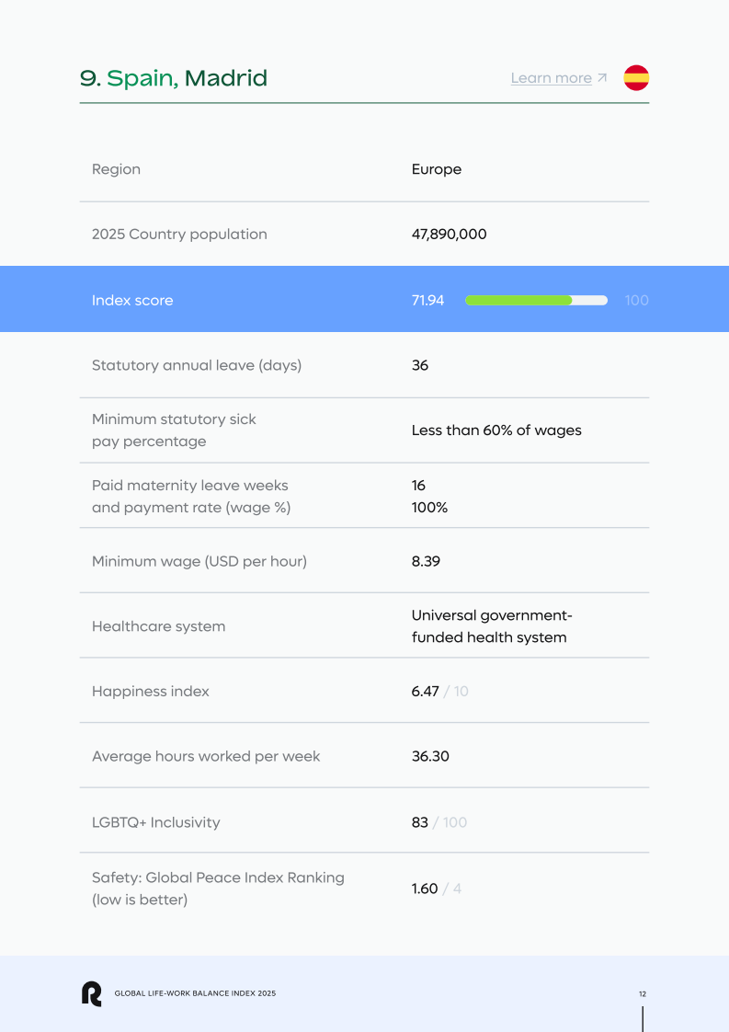Click the R logo in the footer
This screenshot has height=1032, width=729.
pyautogui.click(x=91, y=993)
